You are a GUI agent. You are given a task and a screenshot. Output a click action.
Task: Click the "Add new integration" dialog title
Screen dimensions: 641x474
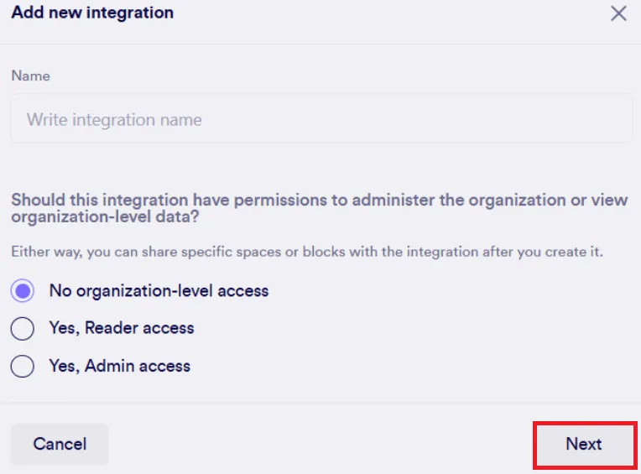click(92, 13)
